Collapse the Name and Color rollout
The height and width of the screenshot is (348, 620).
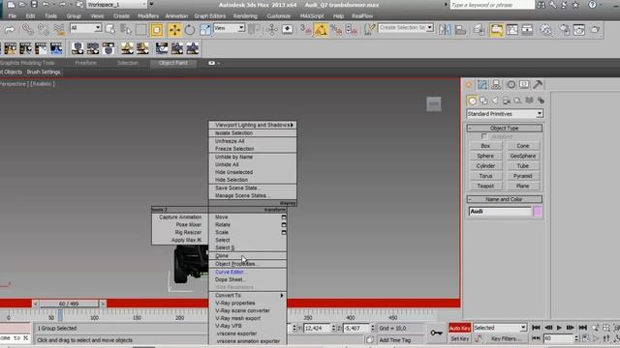pos(504,199)
